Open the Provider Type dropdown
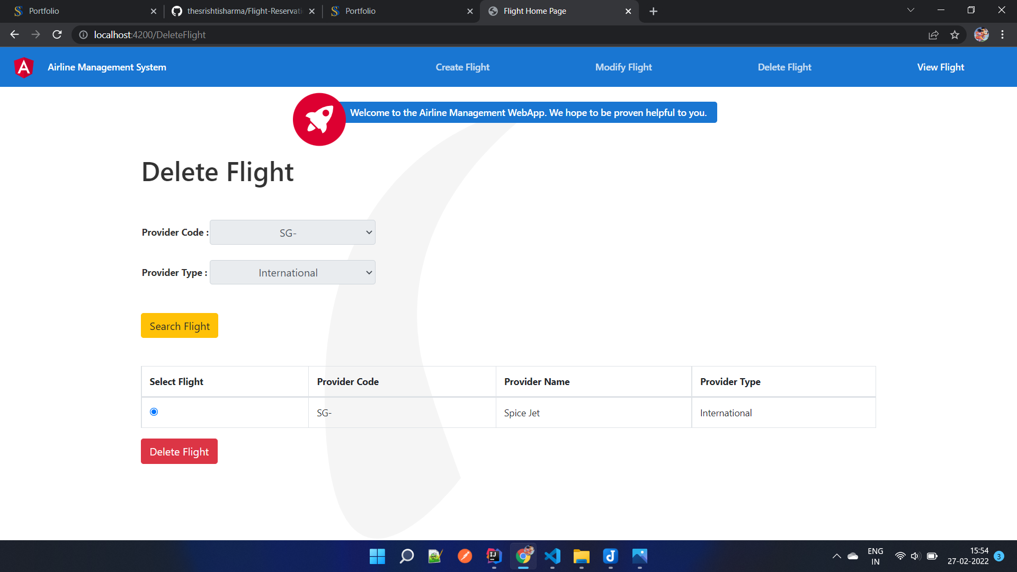Screen dimensions: 1017x572 click(292, 272)
